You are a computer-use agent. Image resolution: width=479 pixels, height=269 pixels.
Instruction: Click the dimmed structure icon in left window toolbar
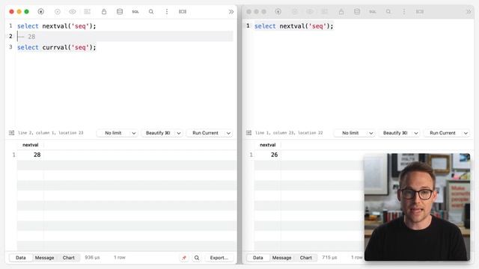[x=87, y=12]
